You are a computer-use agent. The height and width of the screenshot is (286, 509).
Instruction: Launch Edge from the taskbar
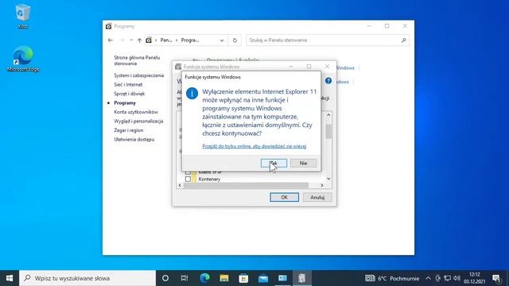click(x=204, y=278)
